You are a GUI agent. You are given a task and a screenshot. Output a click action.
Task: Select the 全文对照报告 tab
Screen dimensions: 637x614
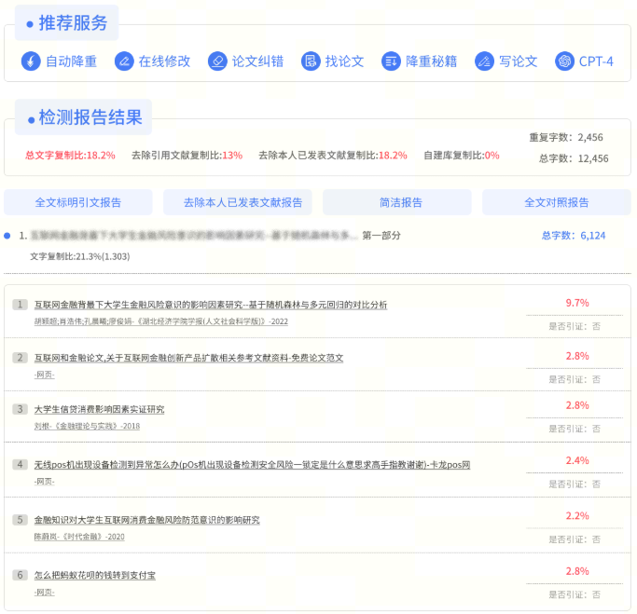tap(556, 202)
